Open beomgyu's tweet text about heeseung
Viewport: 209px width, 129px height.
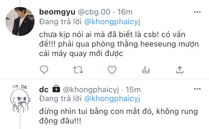point(119,44)
